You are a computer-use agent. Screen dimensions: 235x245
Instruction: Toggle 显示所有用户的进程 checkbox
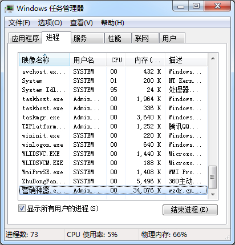(22, 208)
